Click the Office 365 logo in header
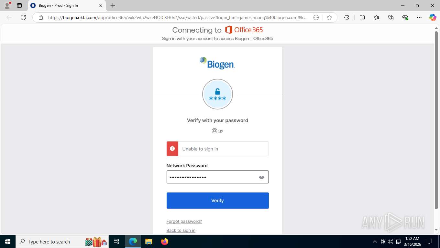 (244, 30)
